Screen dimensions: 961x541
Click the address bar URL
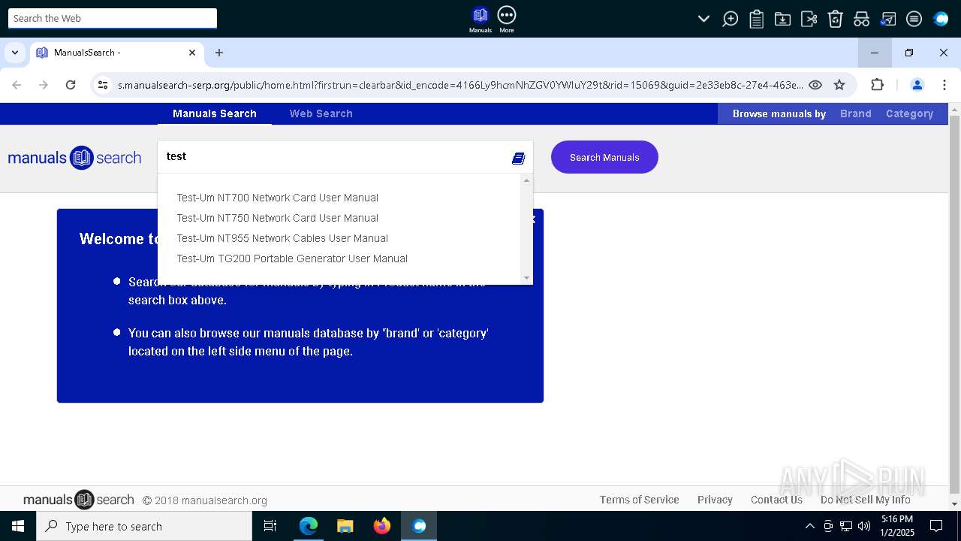[x=459, y=85]
